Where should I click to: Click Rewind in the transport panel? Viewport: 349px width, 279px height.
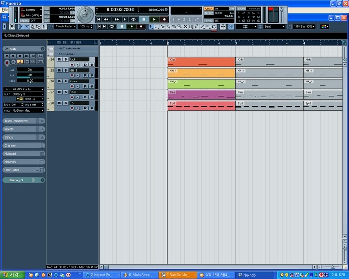[106, 19]
